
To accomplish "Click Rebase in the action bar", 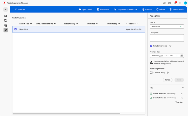I will coord(160,9).
